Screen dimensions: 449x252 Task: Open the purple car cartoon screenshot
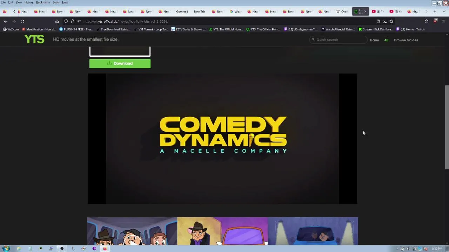coord(222,231)
